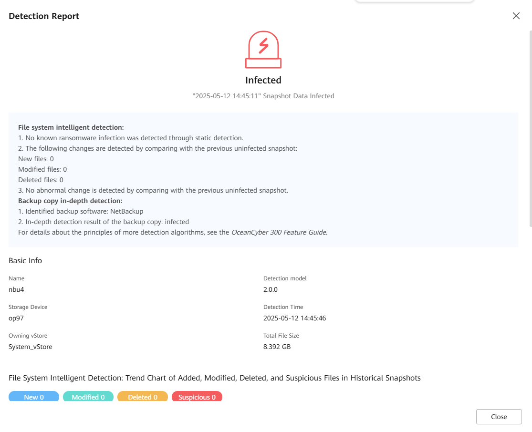The height and width of the screenshot is (432, 532).
Task: Click the Basic Info section heading
Action: (25, 260)
